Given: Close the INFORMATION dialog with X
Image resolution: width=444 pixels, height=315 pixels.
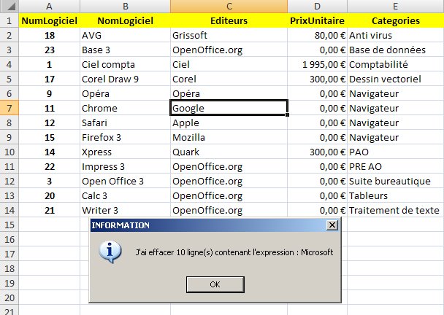Looking at the screenshot, I should tap(332, 225).
